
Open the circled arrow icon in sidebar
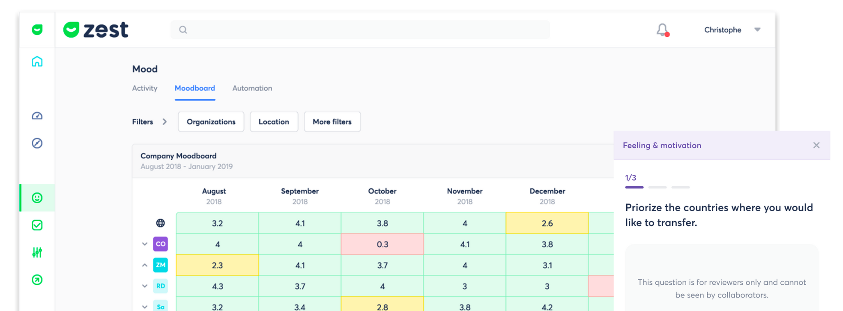point(37,280)
